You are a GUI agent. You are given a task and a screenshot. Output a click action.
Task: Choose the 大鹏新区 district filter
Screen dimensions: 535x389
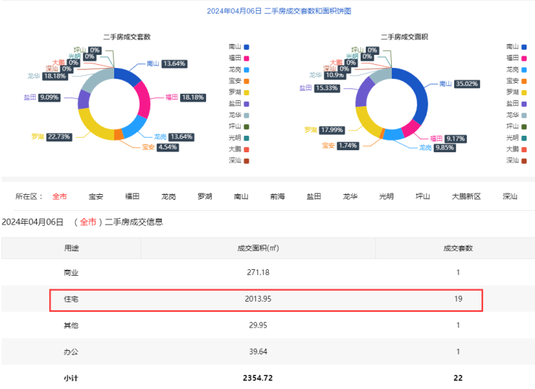(x=466, y=196)
